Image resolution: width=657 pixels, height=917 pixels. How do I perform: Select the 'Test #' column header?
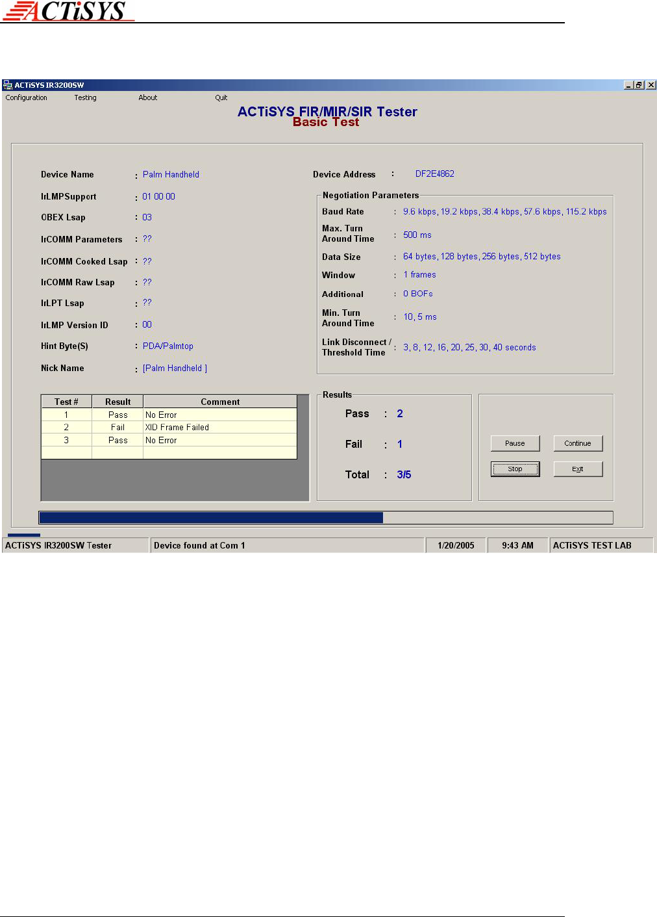point(66,402)
